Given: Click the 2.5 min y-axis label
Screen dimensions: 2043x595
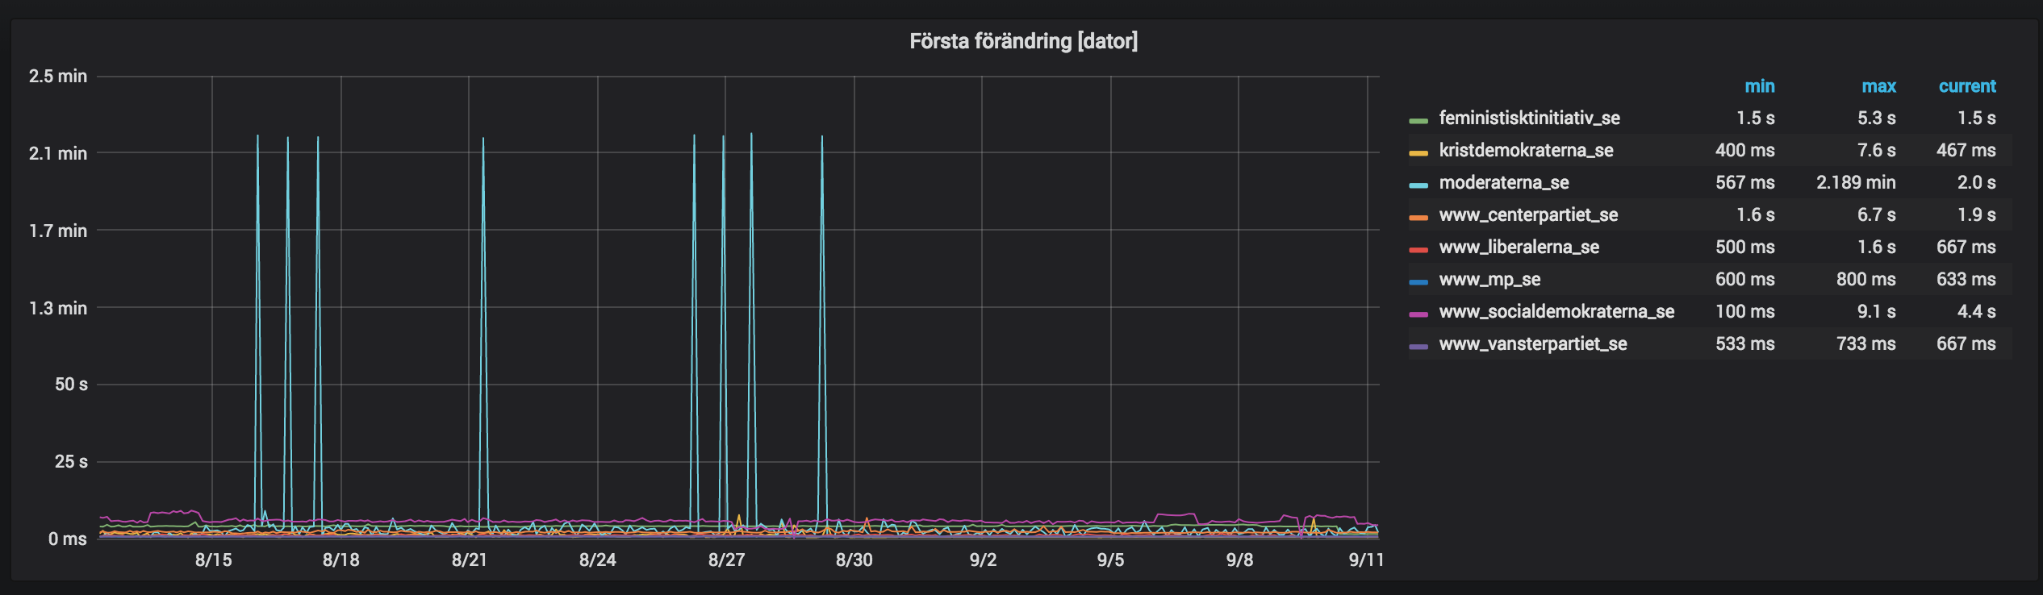Looking at the screenshot, I should tap(58, 77).
